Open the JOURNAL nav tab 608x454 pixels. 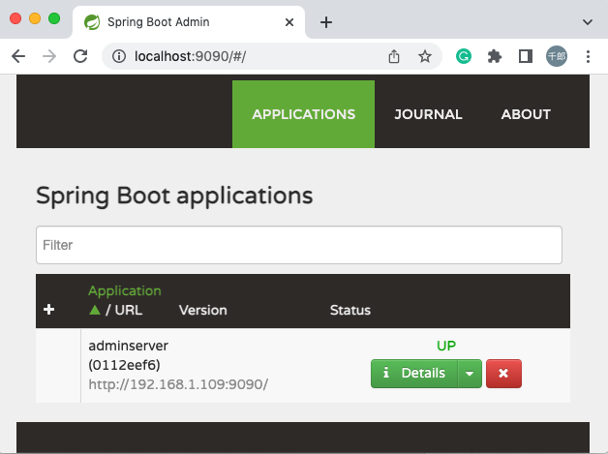click(x=428, y=114)
